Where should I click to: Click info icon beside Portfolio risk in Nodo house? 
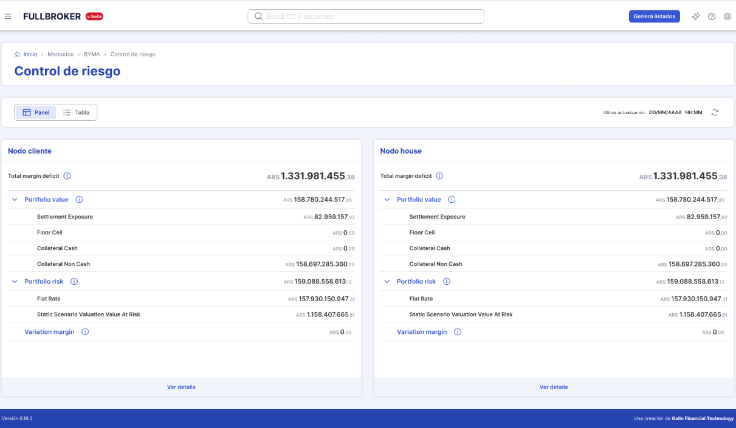pyautogui.click(x=447, y=281)
